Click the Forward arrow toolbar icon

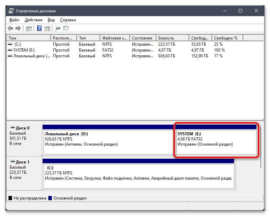pos(18,28)
